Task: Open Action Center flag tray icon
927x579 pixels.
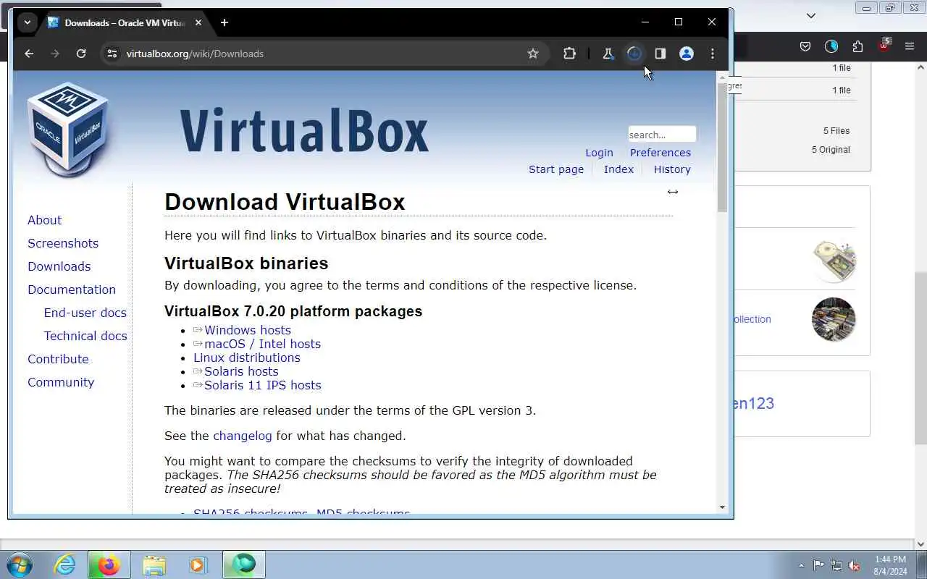Action: 818,565
